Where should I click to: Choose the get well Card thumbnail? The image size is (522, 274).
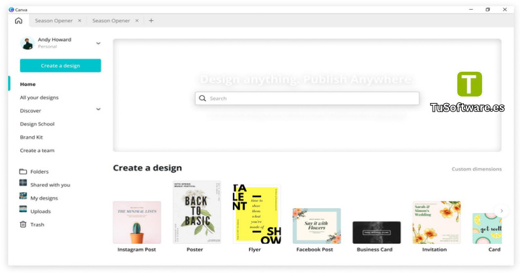point(487,228)
